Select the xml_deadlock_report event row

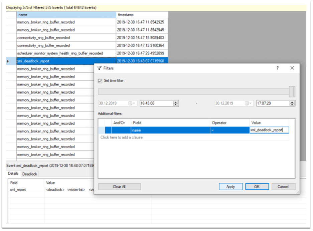pos(66,61)
